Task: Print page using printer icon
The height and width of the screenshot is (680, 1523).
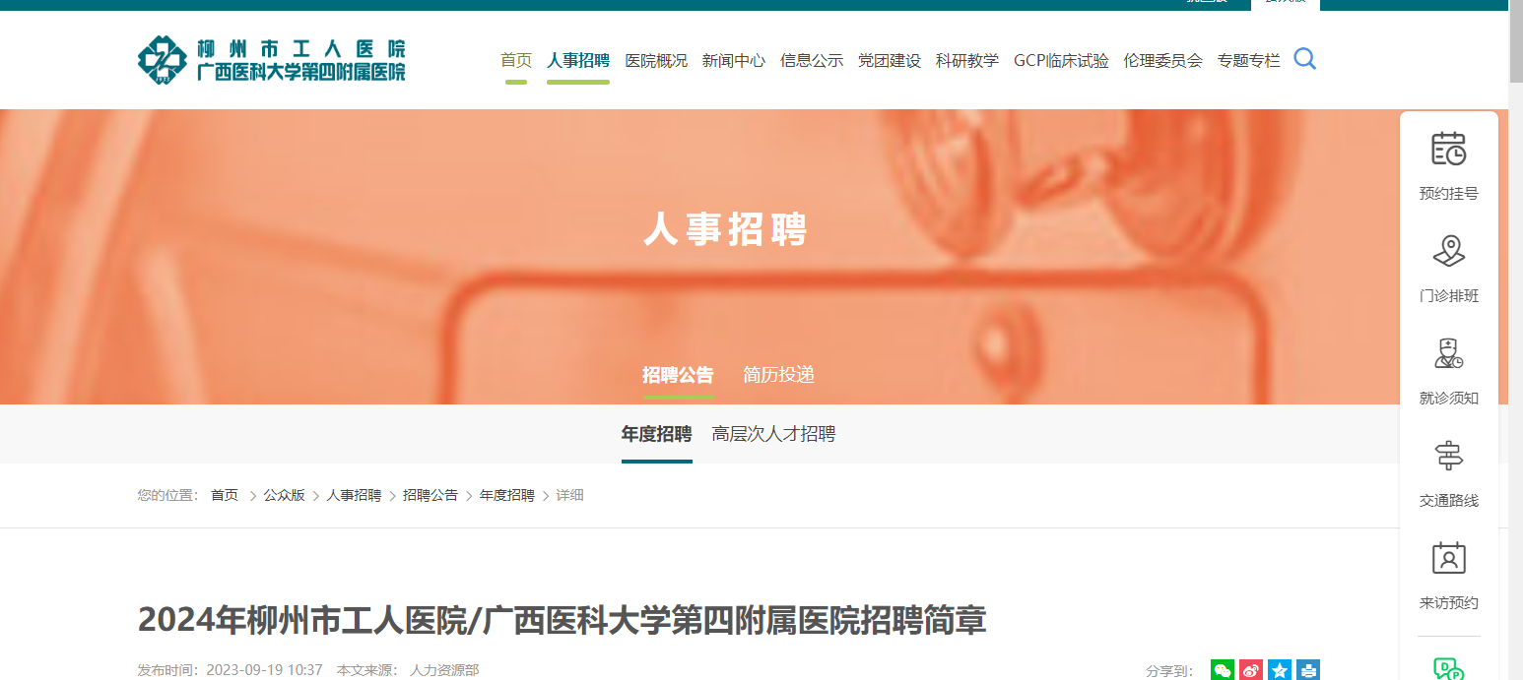Action: pyautogui.click(x=1308, y=670)
